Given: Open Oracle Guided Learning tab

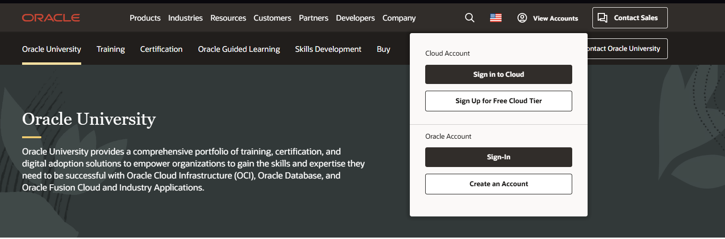Looking at the screenshot, I should coord(239,49).
